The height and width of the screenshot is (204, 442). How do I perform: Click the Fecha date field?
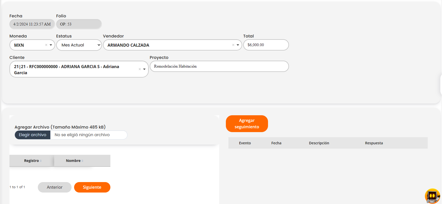pyautogui.click(x=32, y=24)
